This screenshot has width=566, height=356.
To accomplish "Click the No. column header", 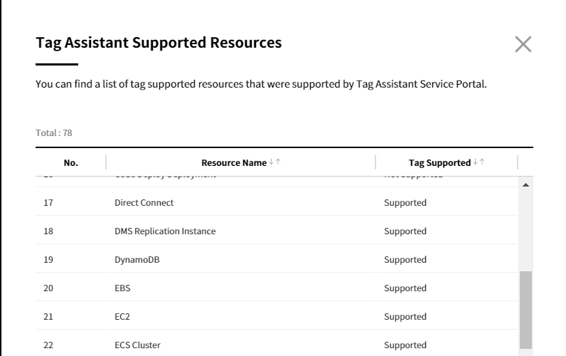I will point(71,162).
